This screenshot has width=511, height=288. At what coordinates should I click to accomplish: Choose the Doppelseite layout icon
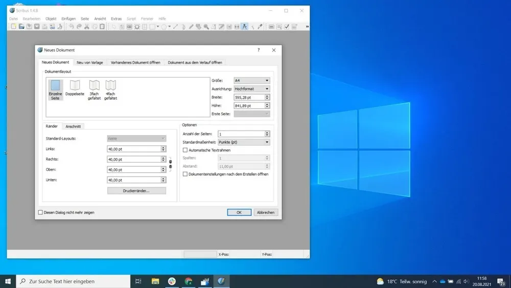(75, 85)
